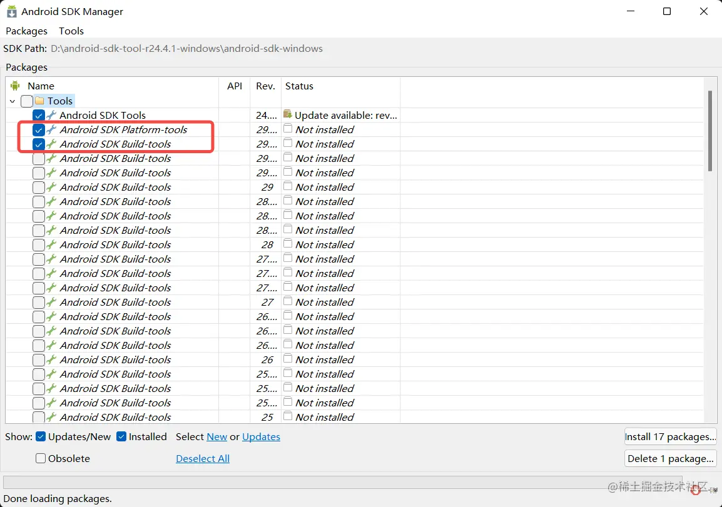Click the Select Updates link

[x=261, y=436]
